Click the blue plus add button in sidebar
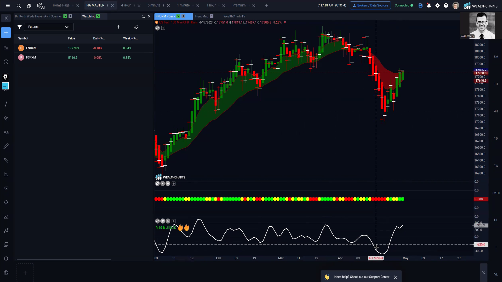This screenshot has width=502, height=282. 6,33
